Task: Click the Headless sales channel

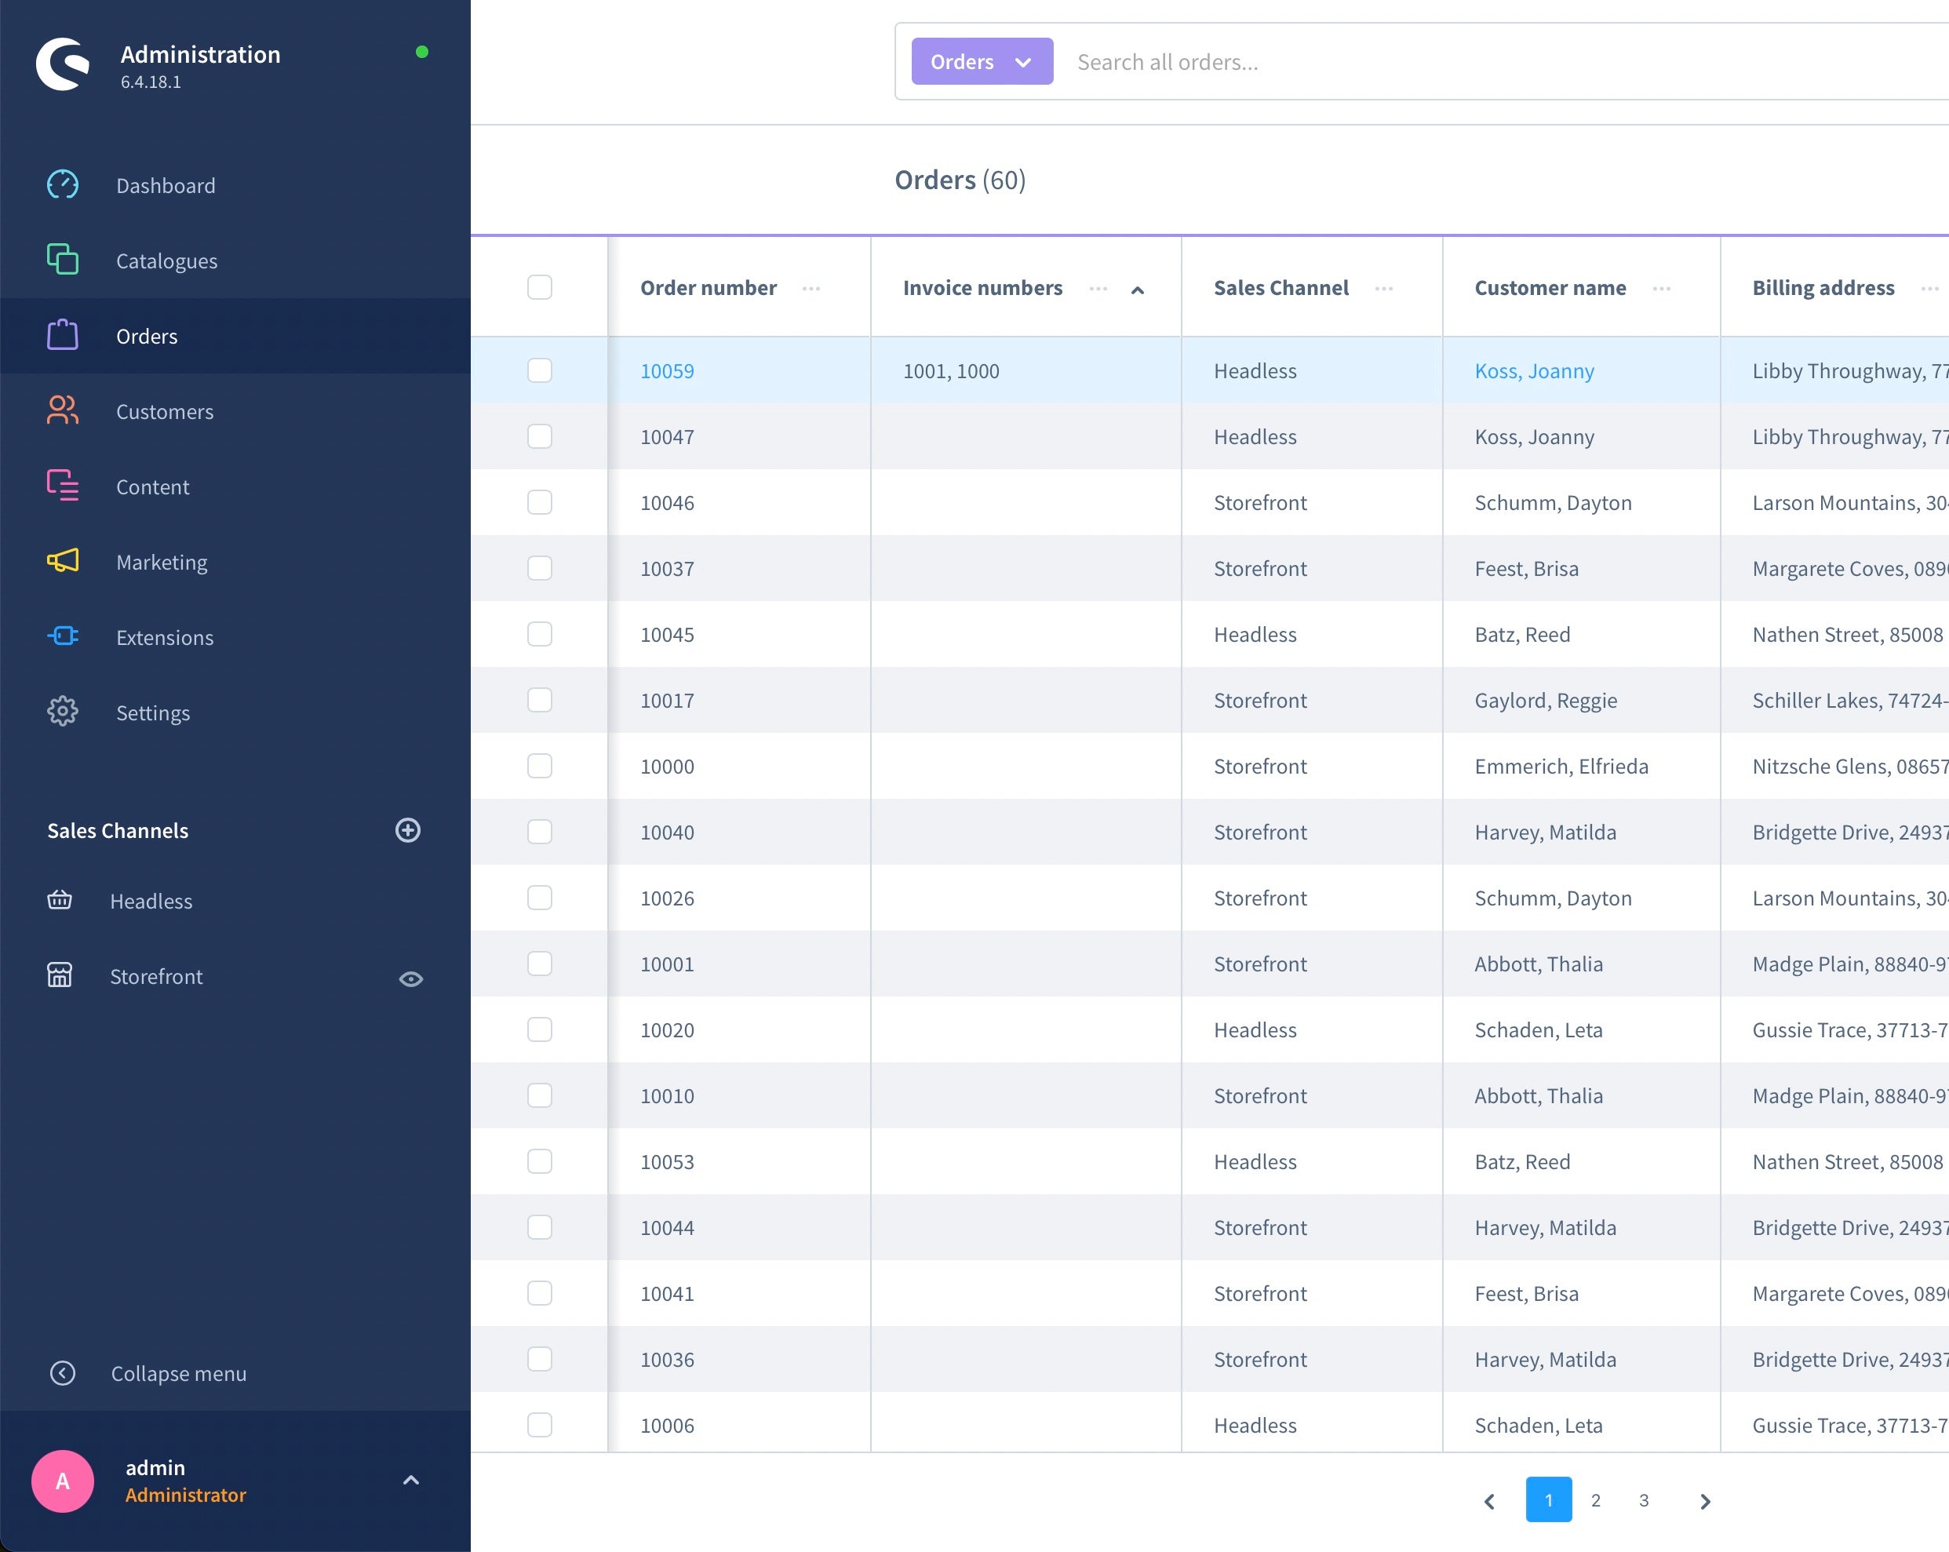Action: pyautogui.click(x=152, y=899)
